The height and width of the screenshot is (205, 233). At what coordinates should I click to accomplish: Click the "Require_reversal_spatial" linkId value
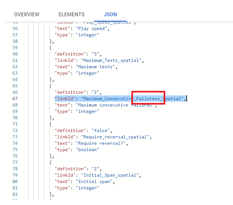pyautogui.click(x=115, y=137)
